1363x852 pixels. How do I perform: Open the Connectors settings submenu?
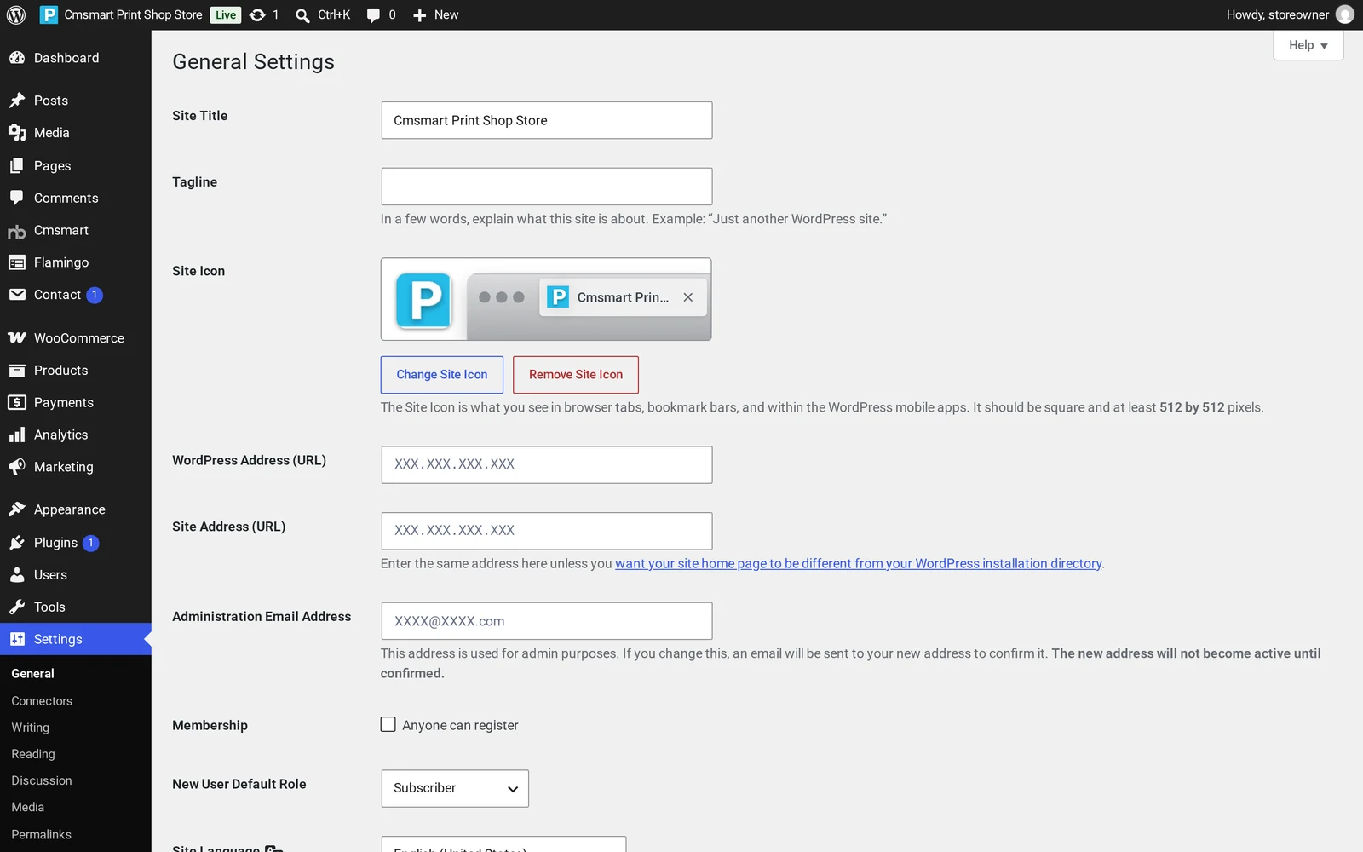pos(42,701)
